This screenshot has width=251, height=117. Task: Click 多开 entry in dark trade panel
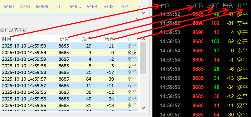tap(242, 32)
